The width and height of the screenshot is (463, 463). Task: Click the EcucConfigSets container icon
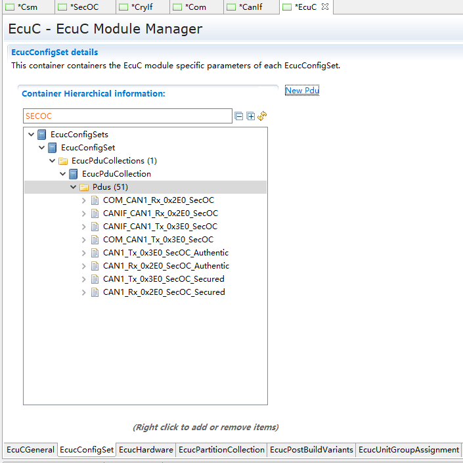point(42,135)
